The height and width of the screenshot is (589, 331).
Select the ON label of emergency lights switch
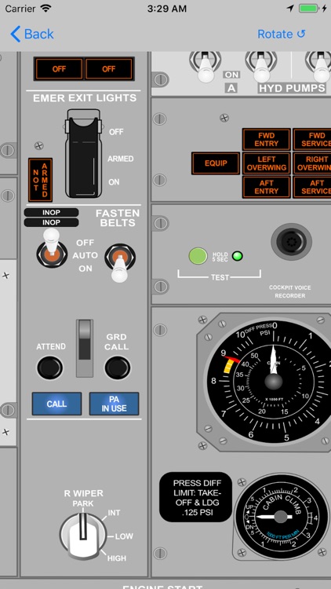pos(114,182)
